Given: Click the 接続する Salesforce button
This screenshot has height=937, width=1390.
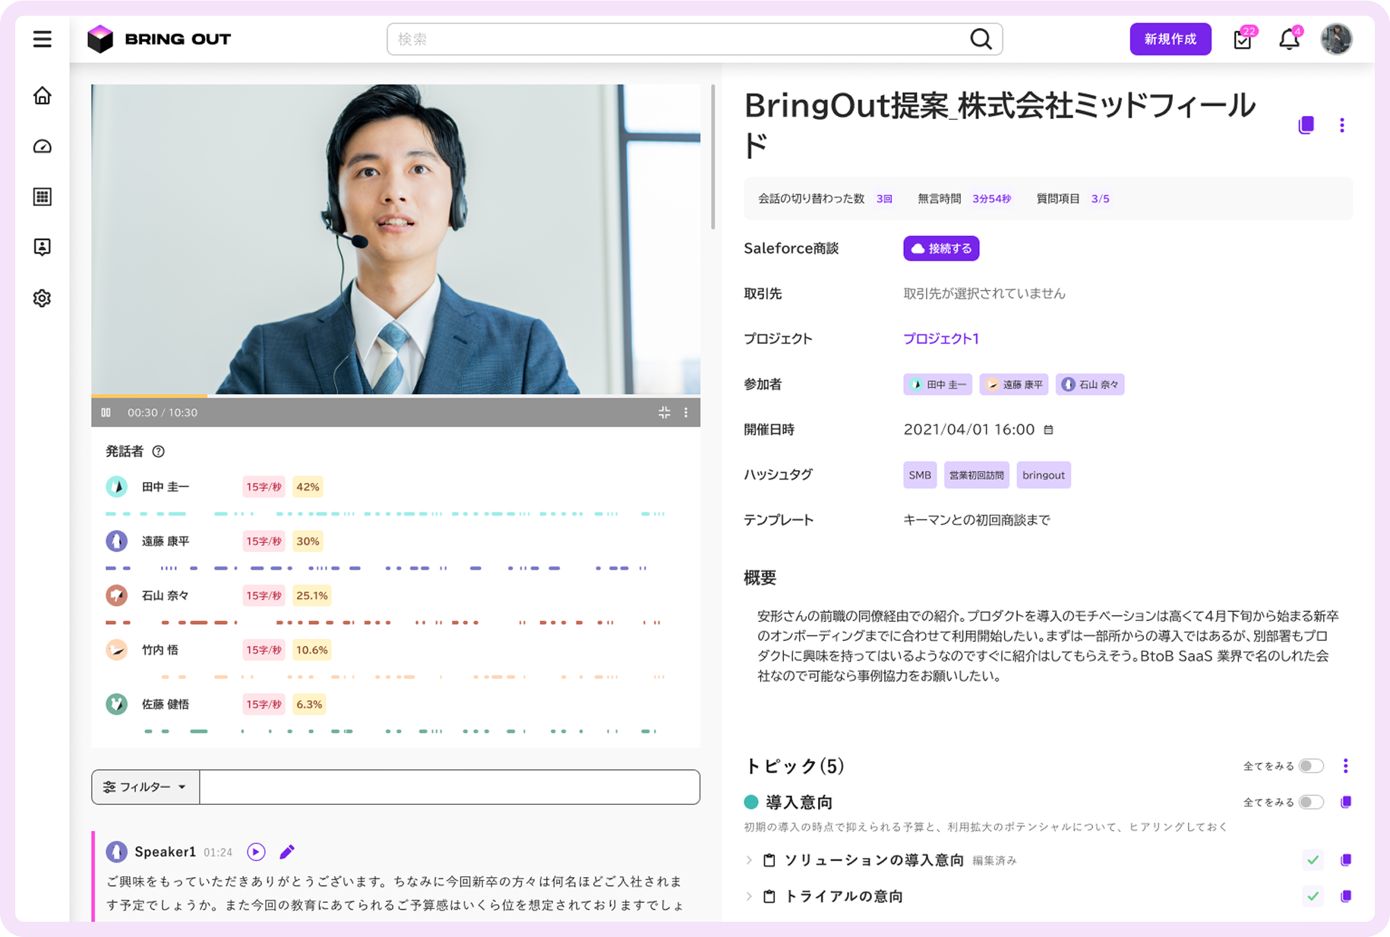Looking at the screenshot, I should click(941, 248).
